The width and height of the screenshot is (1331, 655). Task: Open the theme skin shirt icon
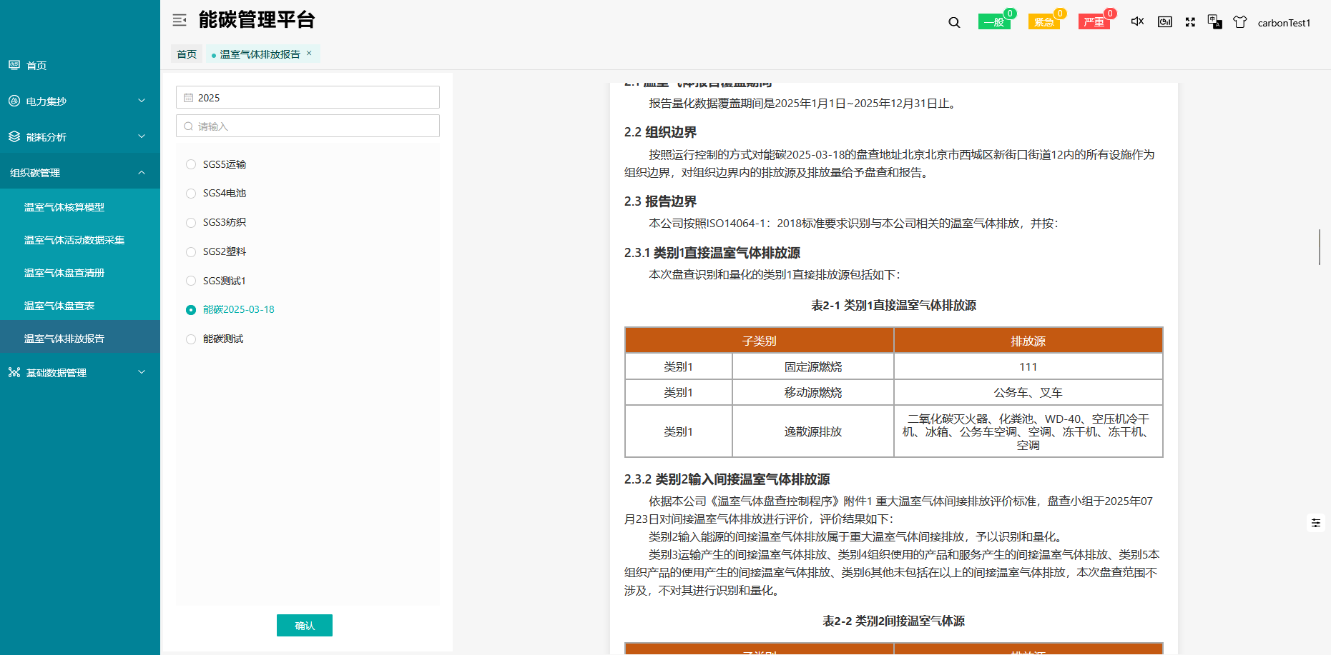coord(1240,22)
